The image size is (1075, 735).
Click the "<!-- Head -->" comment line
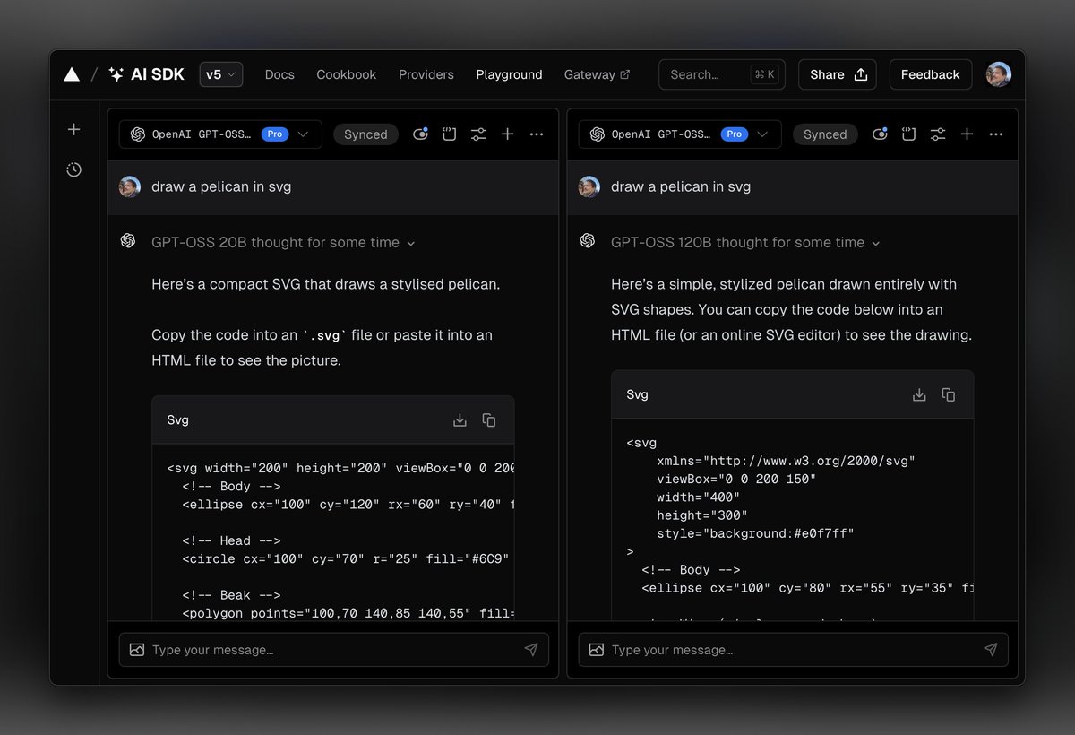(231, 540)
